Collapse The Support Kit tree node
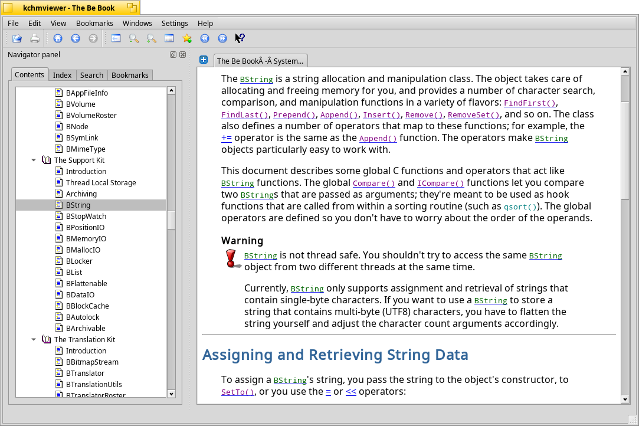639x426 pixels. click(34, 160)
